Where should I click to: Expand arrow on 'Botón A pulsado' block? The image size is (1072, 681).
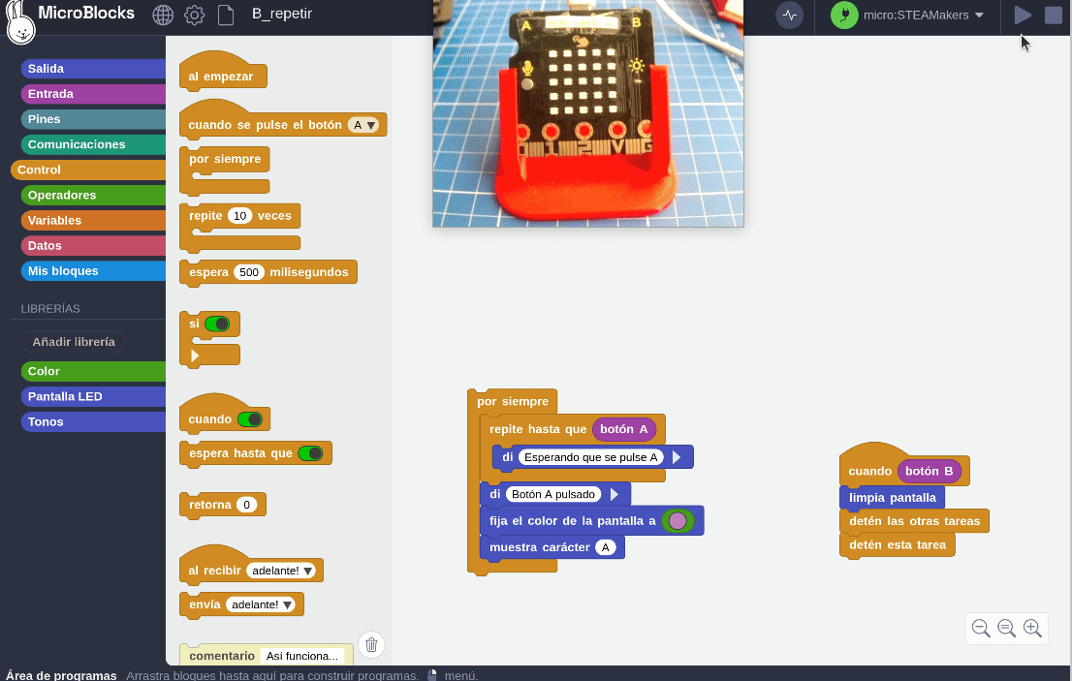[x=614, y=494]
